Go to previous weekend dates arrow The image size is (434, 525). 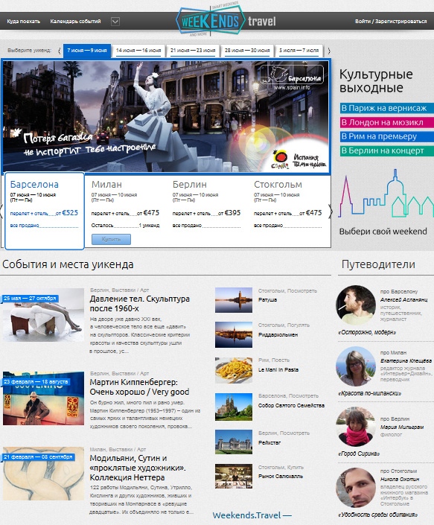point(60,51)
